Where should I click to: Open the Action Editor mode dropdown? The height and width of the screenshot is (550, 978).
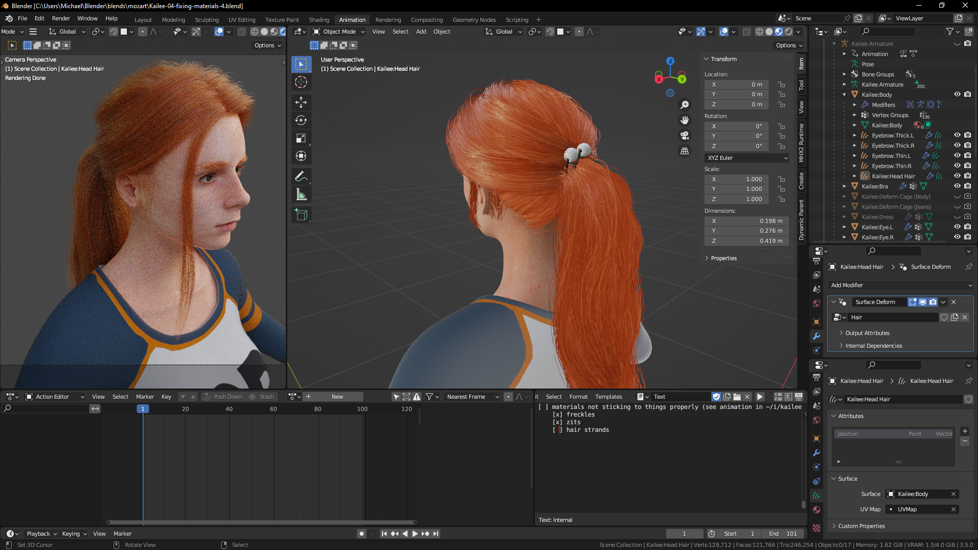[55, 397]
